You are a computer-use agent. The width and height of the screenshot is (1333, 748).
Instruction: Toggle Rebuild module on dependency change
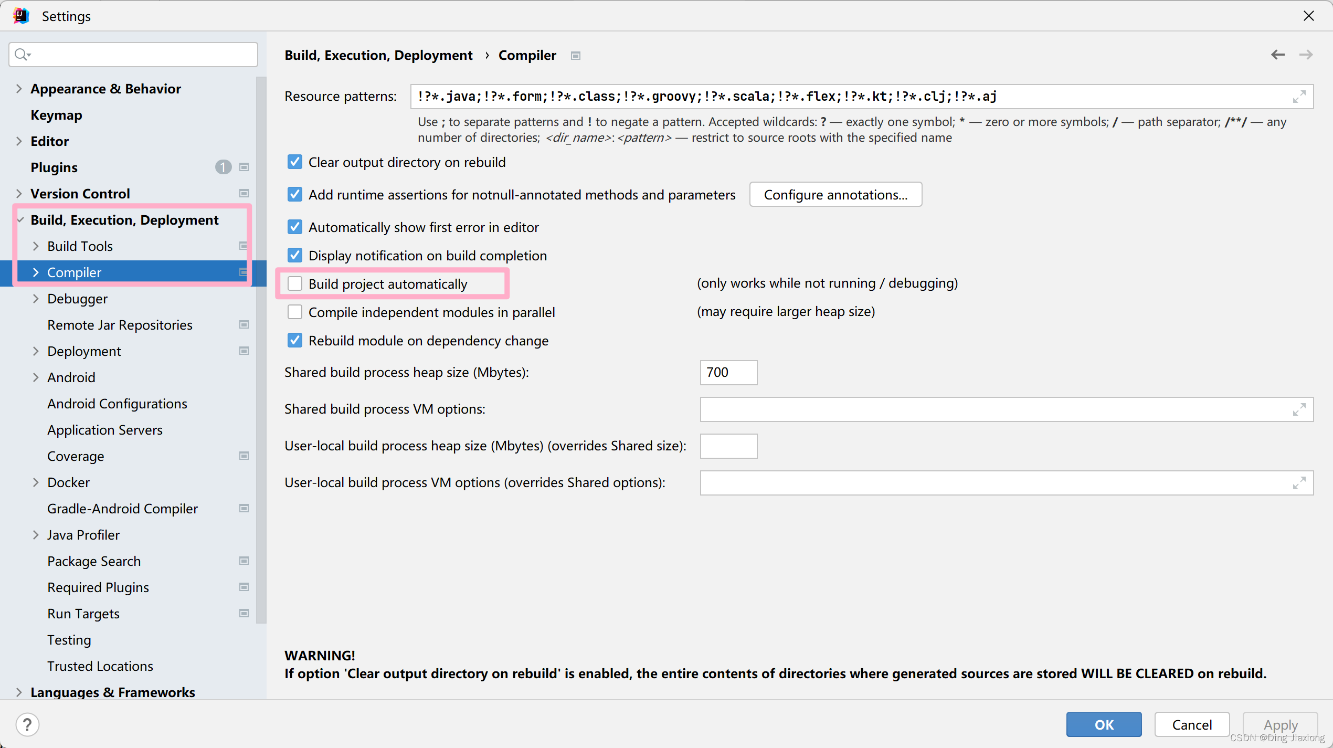click(295, 341)
